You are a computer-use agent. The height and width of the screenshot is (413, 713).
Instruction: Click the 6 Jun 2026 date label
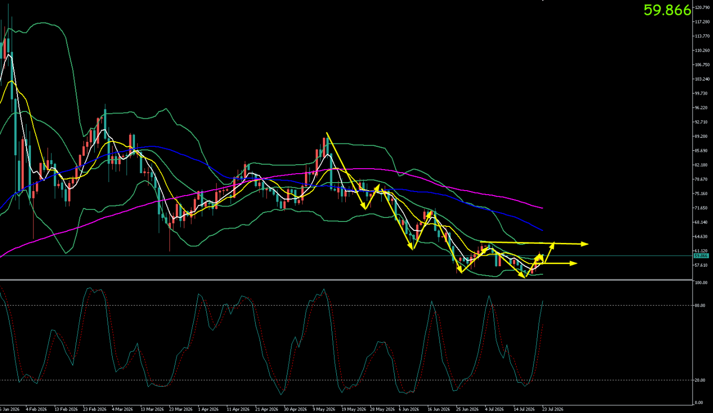tap(410, 410)
